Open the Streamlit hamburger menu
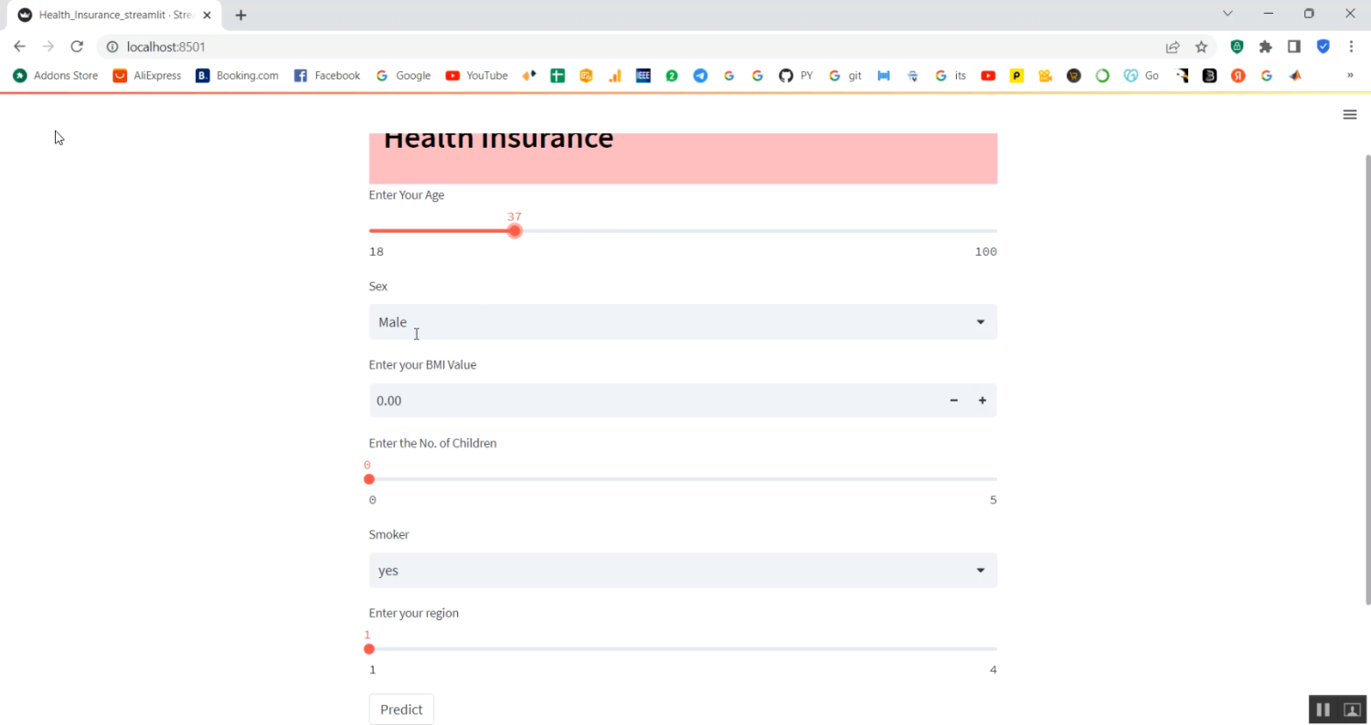The image size is (1371, 725). tap(1350, 114)
